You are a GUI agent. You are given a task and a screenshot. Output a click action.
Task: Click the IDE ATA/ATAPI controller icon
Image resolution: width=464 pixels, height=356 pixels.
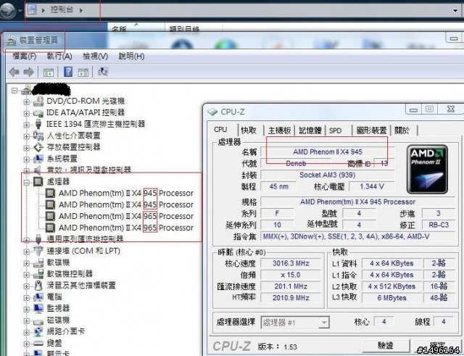point(38,113)
